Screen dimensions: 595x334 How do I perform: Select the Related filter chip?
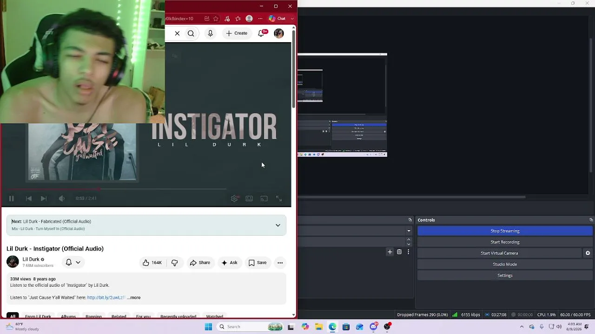[119, 316]
